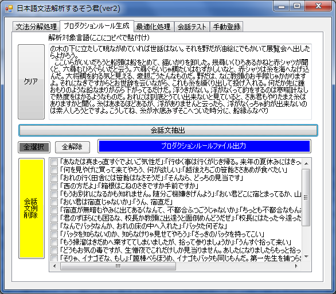The image size is (336, 294).
Task: Tick the 「なんでバッタなんか item checkbox
Action: point(54,226)
